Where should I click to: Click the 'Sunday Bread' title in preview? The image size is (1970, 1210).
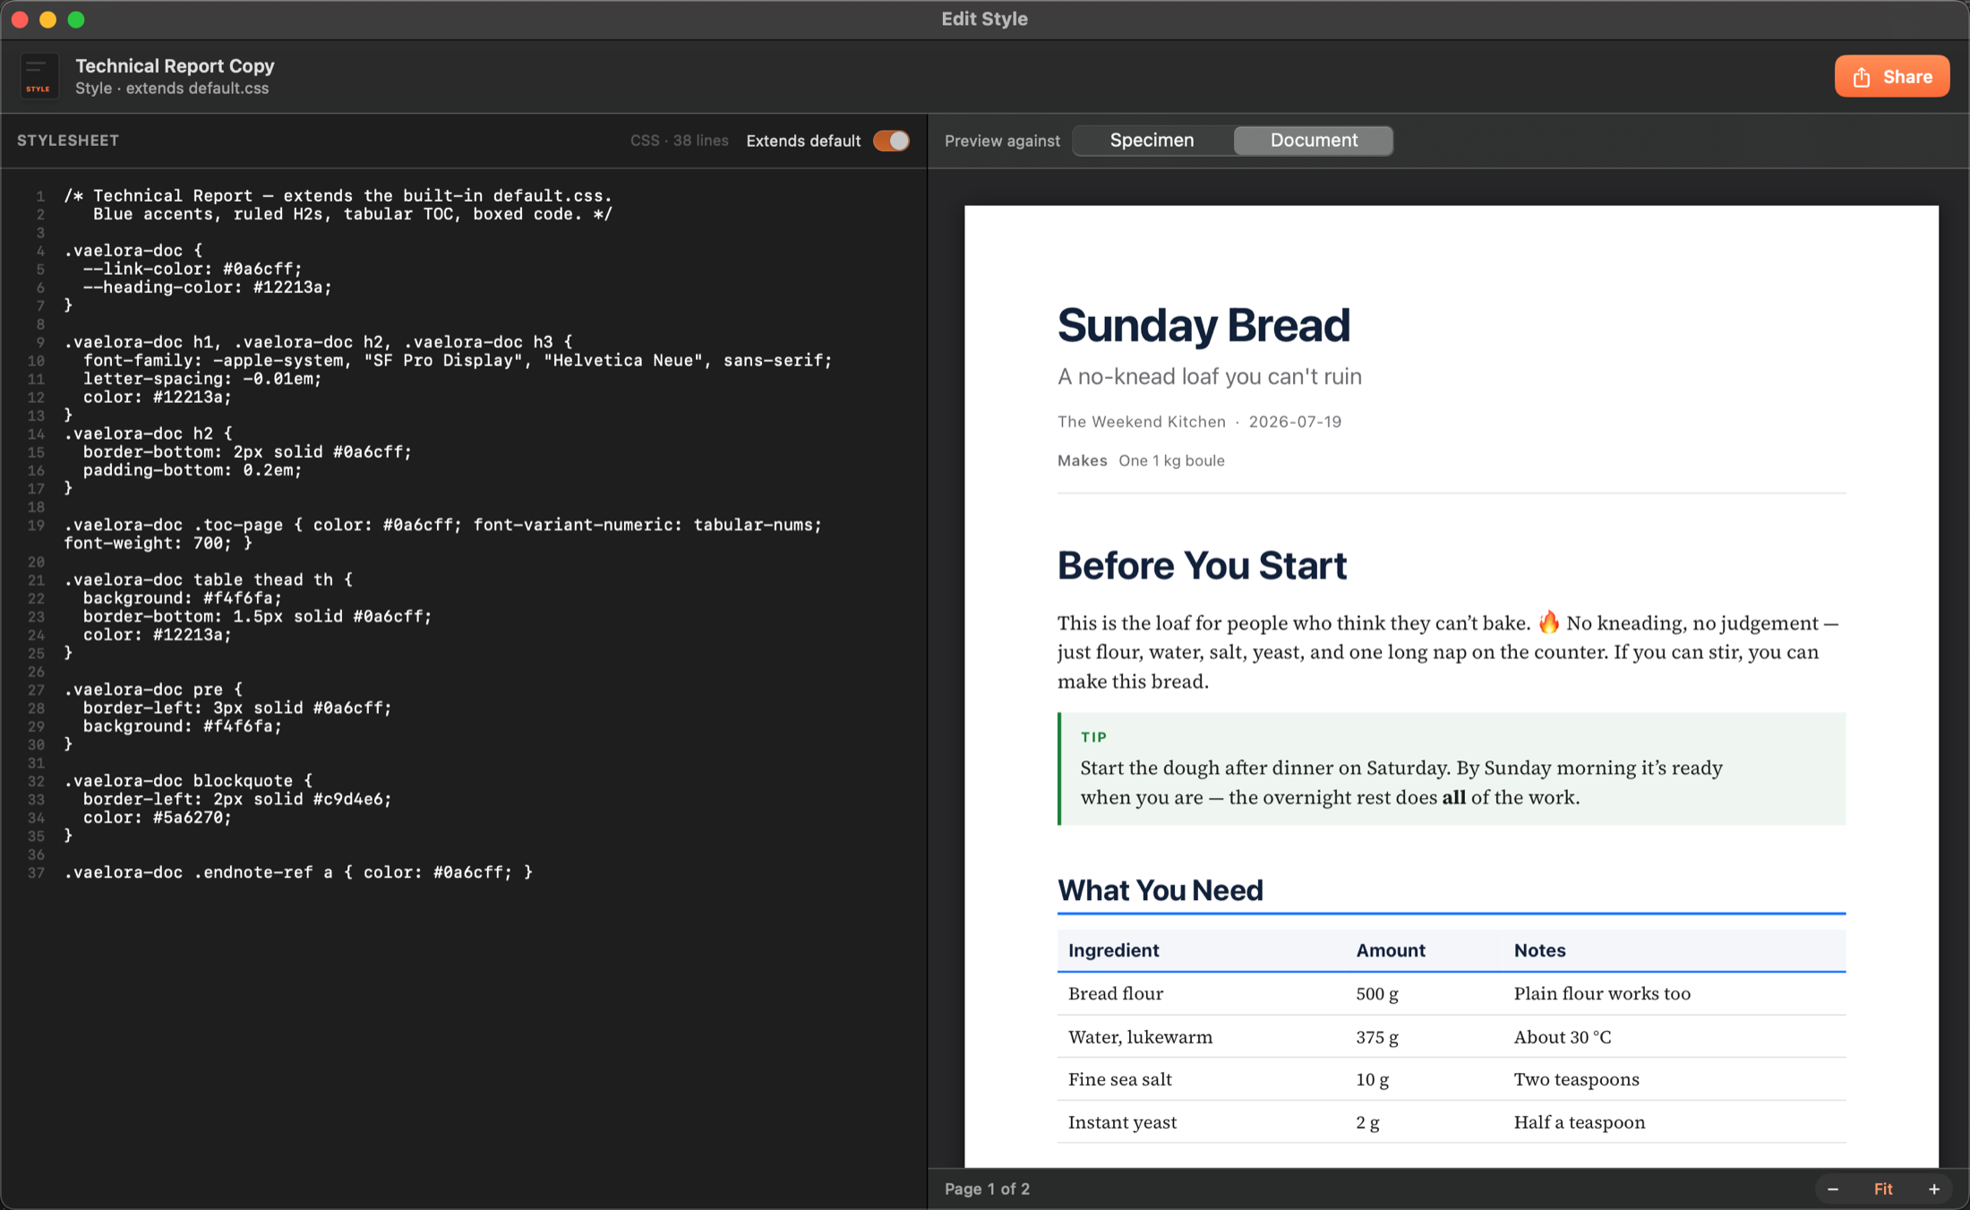coord(1203,325)
